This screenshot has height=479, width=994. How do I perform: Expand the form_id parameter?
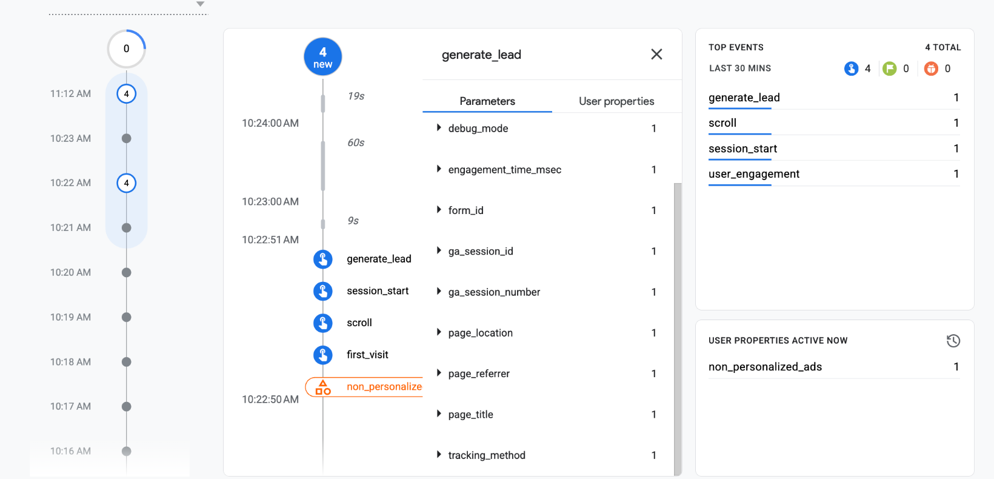pyautogui.click(x=439, y=210)
